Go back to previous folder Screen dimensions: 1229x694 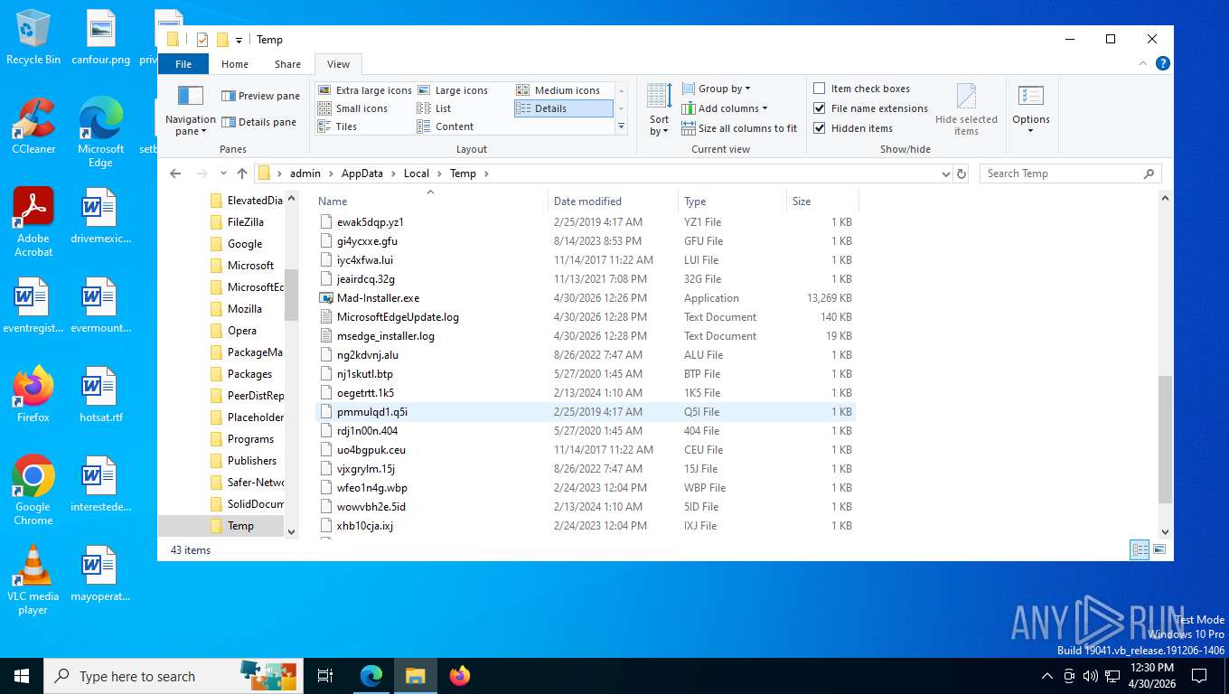click(175, 173)
